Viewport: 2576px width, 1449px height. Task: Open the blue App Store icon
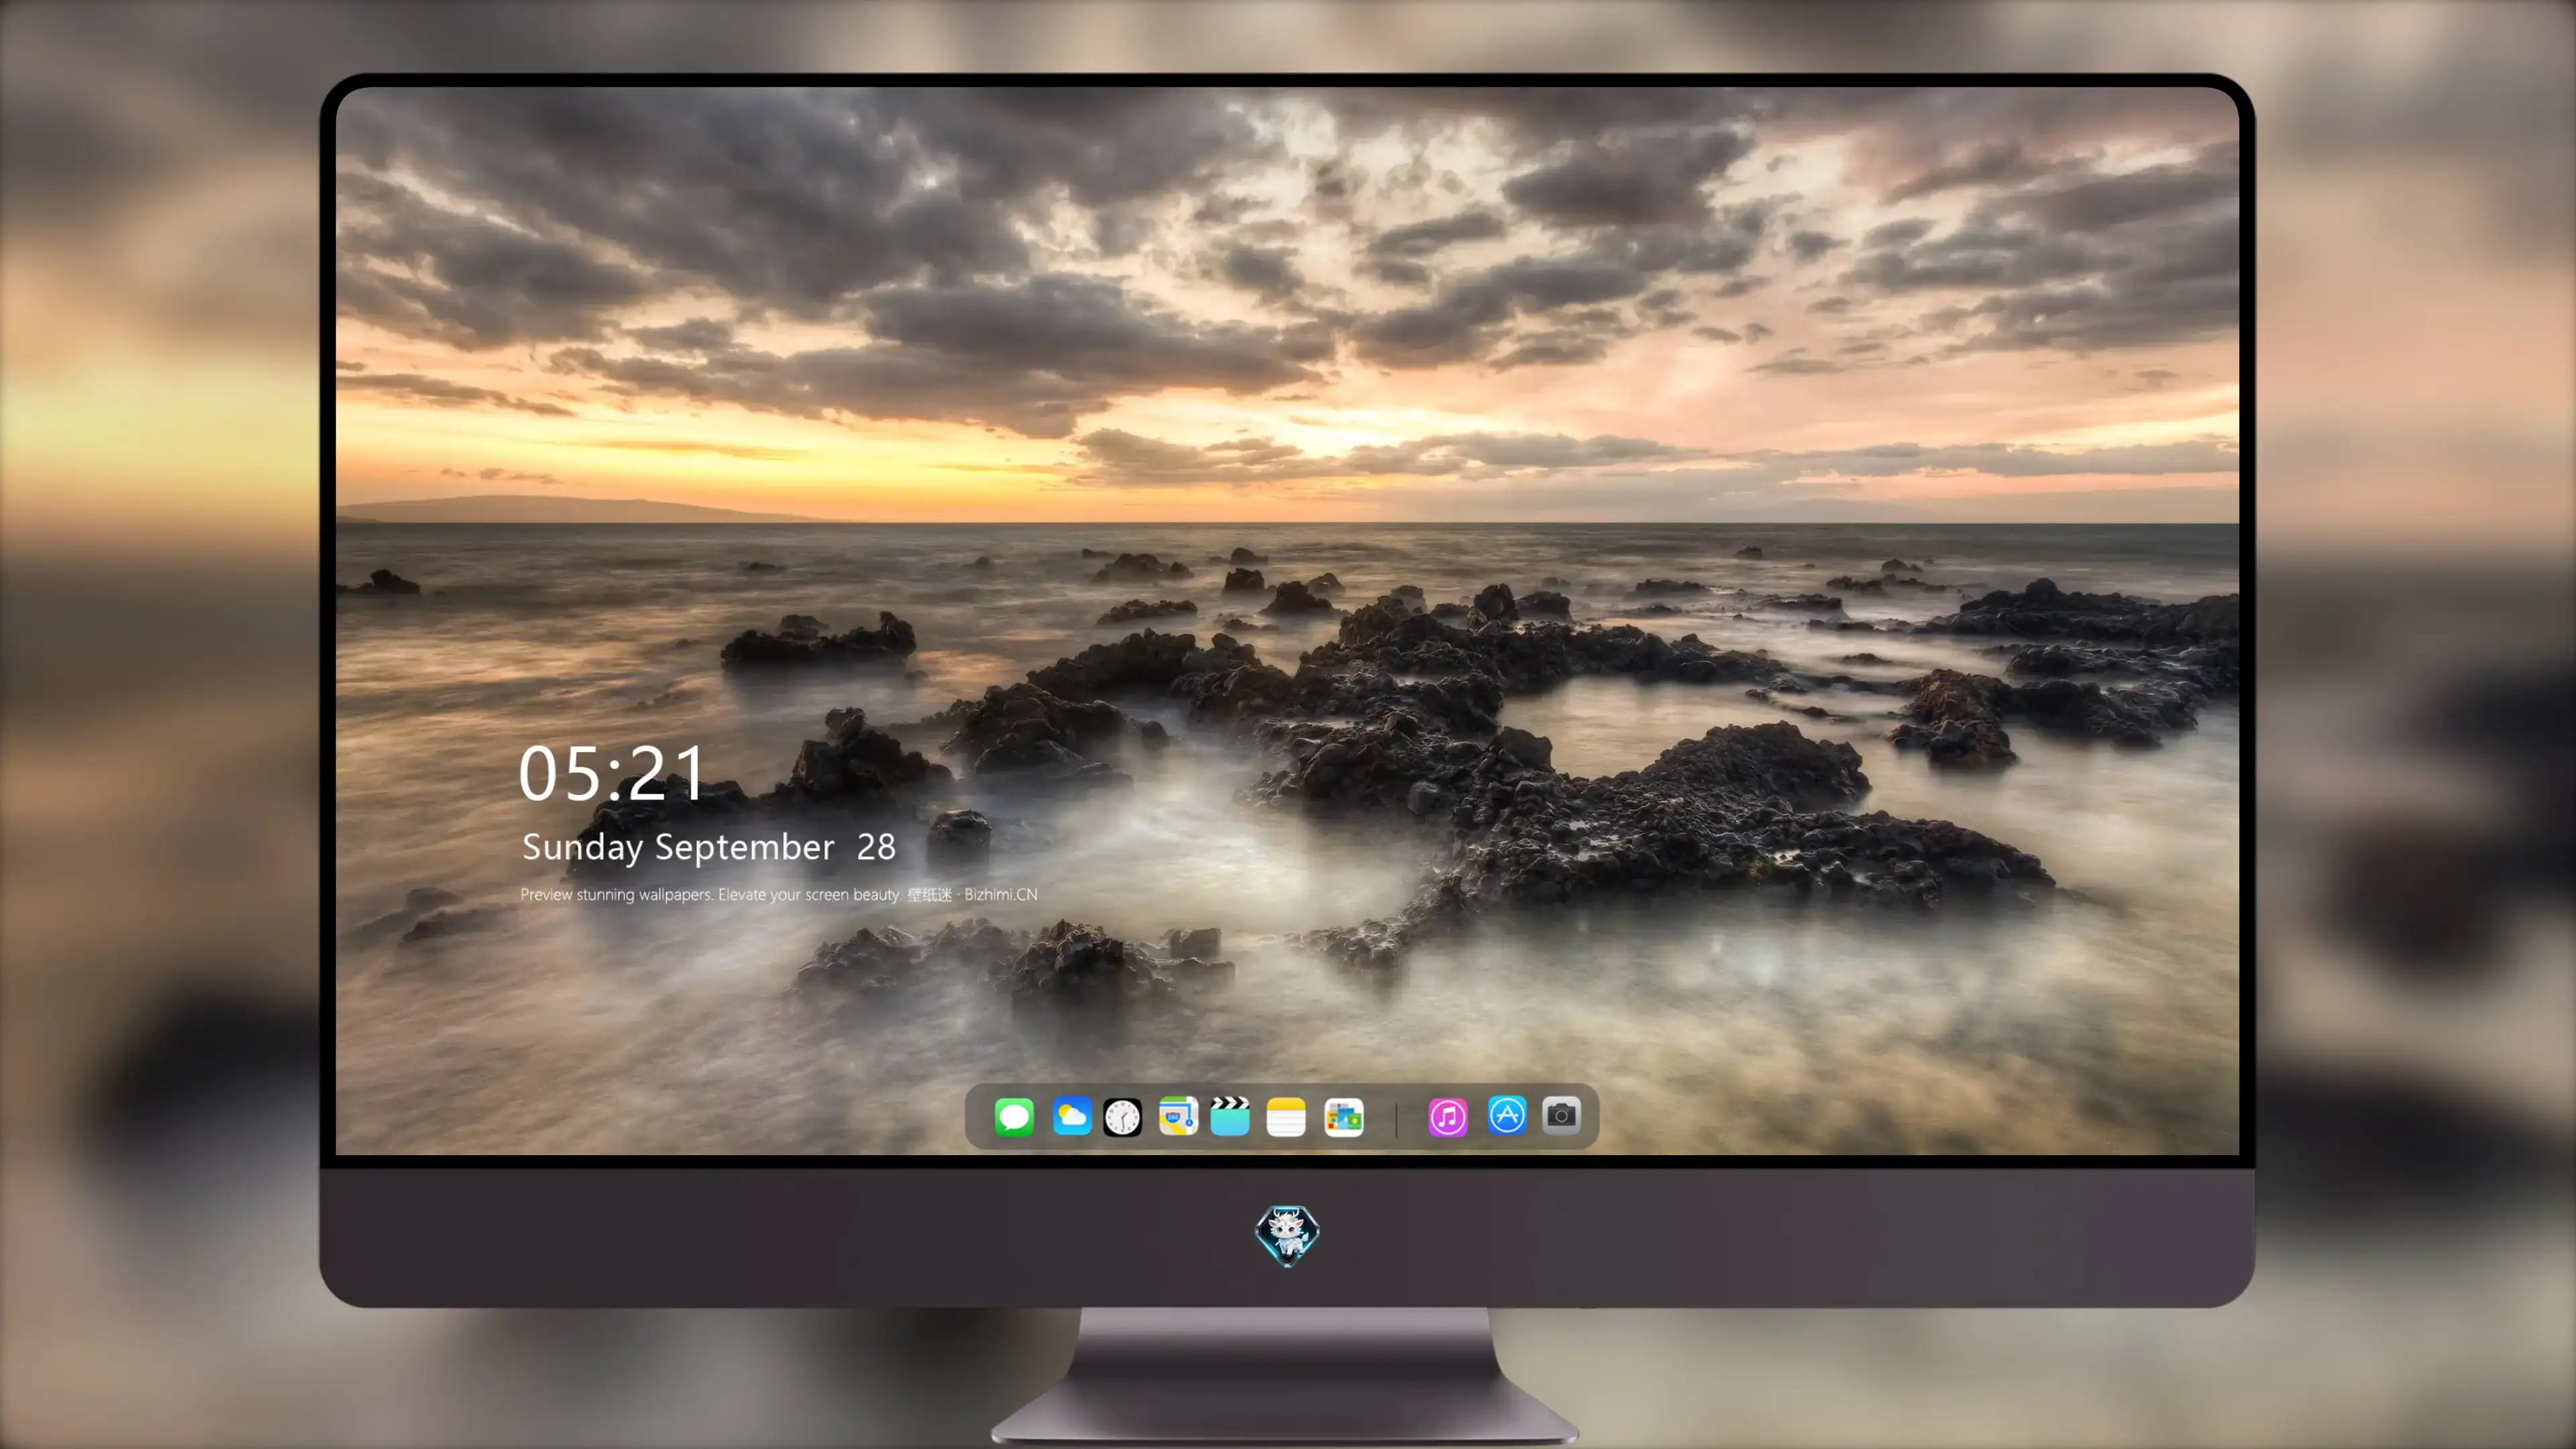[1507, 1115]
